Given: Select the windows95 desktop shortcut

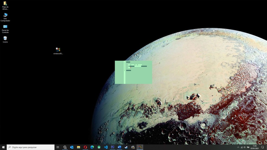Looking at the screenshot, I should tap(58, 50).
